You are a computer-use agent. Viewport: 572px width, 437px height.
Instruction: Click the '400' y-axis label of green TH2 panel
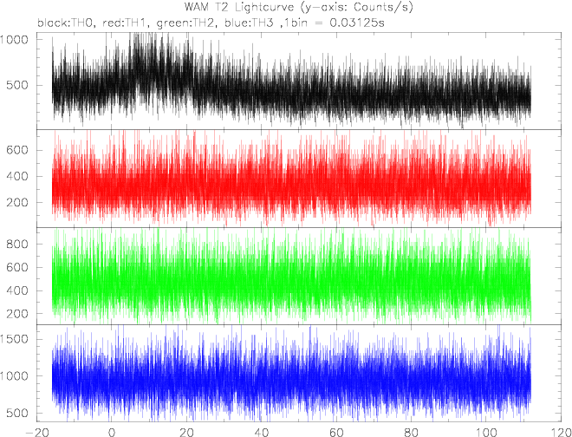click(x=18, y=290)
